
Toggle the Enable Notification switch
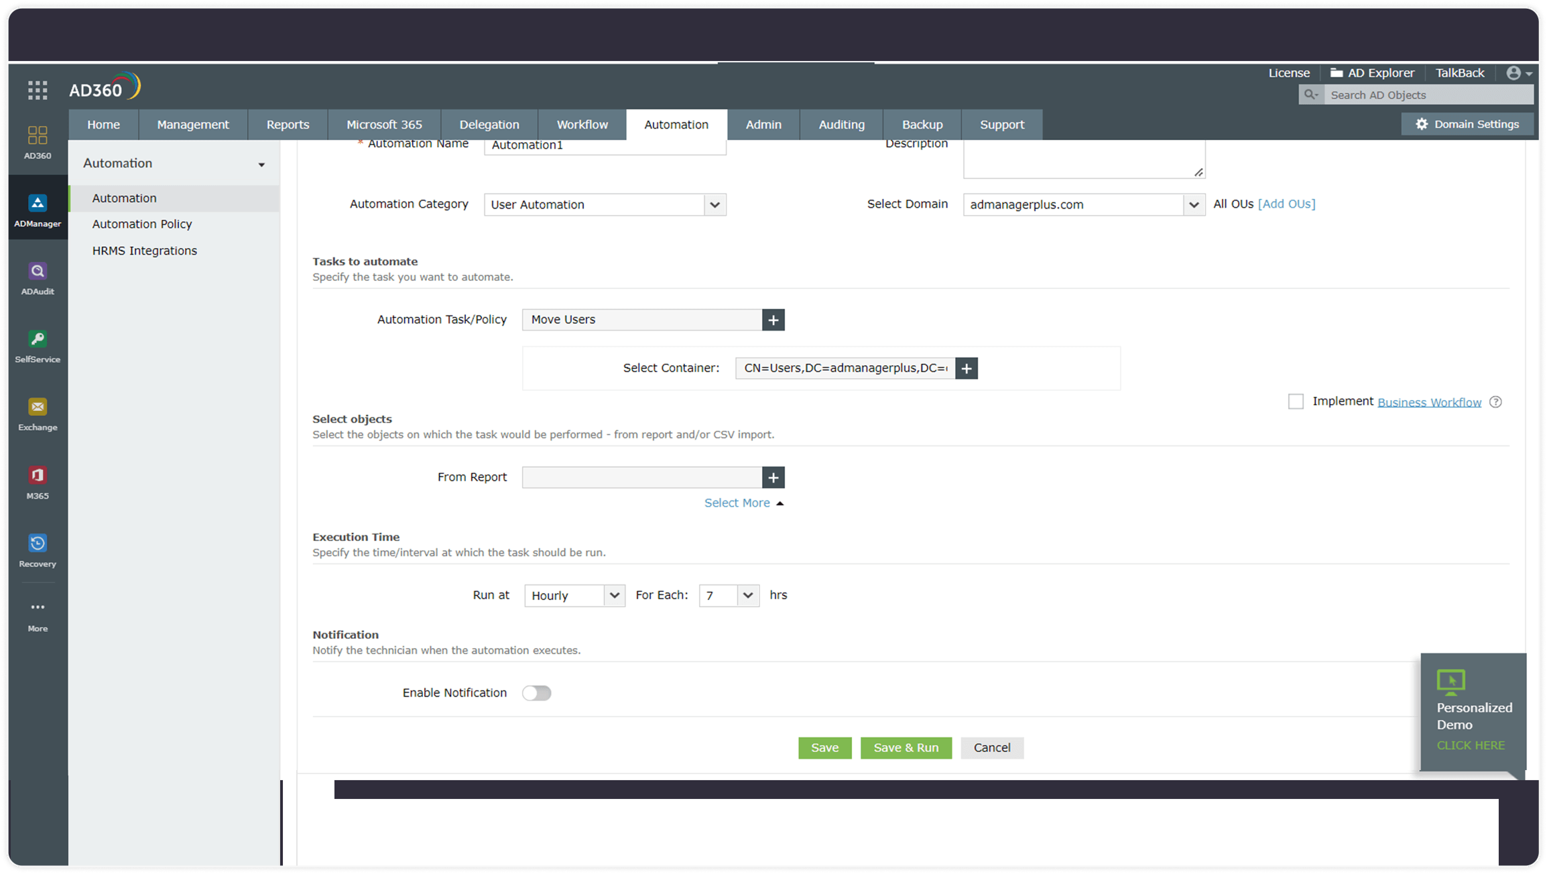536,693
